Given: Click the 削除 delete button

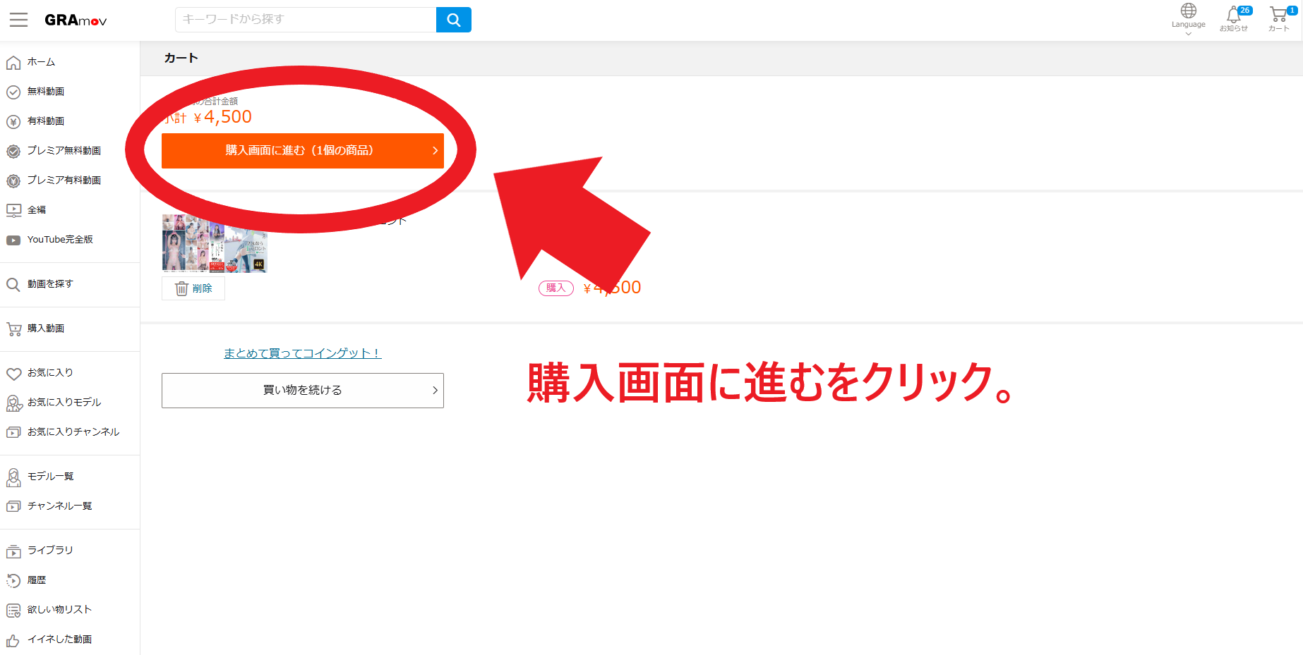Looking at the screenshot, I should [193, 288].
